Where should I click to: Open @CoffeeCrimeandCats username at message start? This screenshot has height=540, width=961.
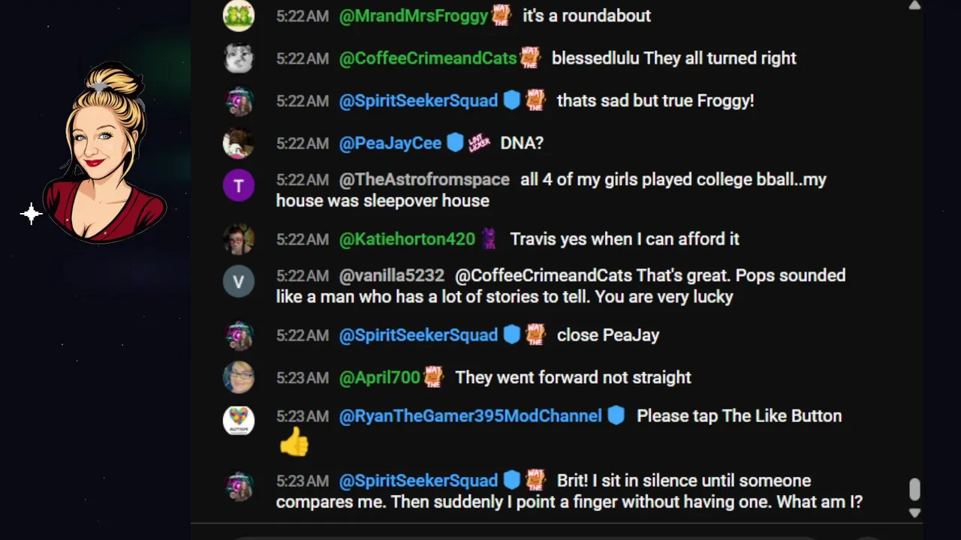click(x=428, y=58)
